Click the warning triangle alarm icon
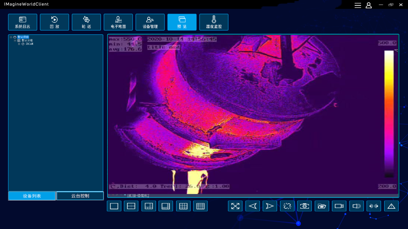The width and height of the screenshot is (408, 229). (391, 206)
